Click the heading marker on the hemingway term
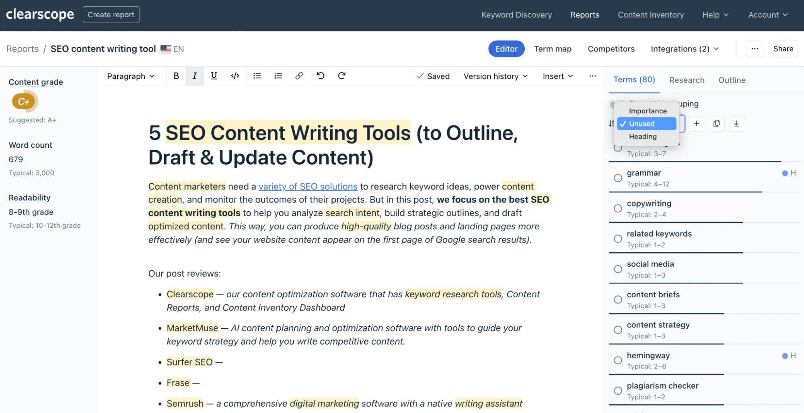Viewport: 804px width, 413px height. tap(789, 356)
